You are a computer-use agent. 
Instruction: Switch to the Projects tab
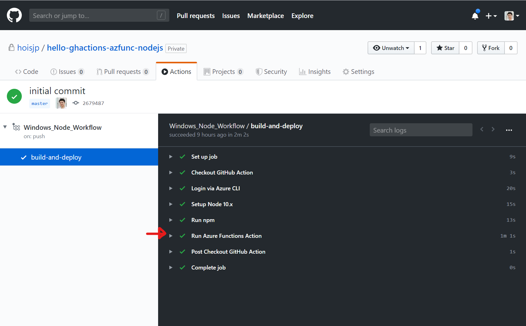point(223,72)
